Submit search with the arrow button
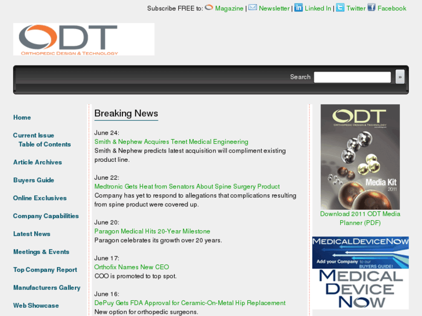 tap(400, 77)
